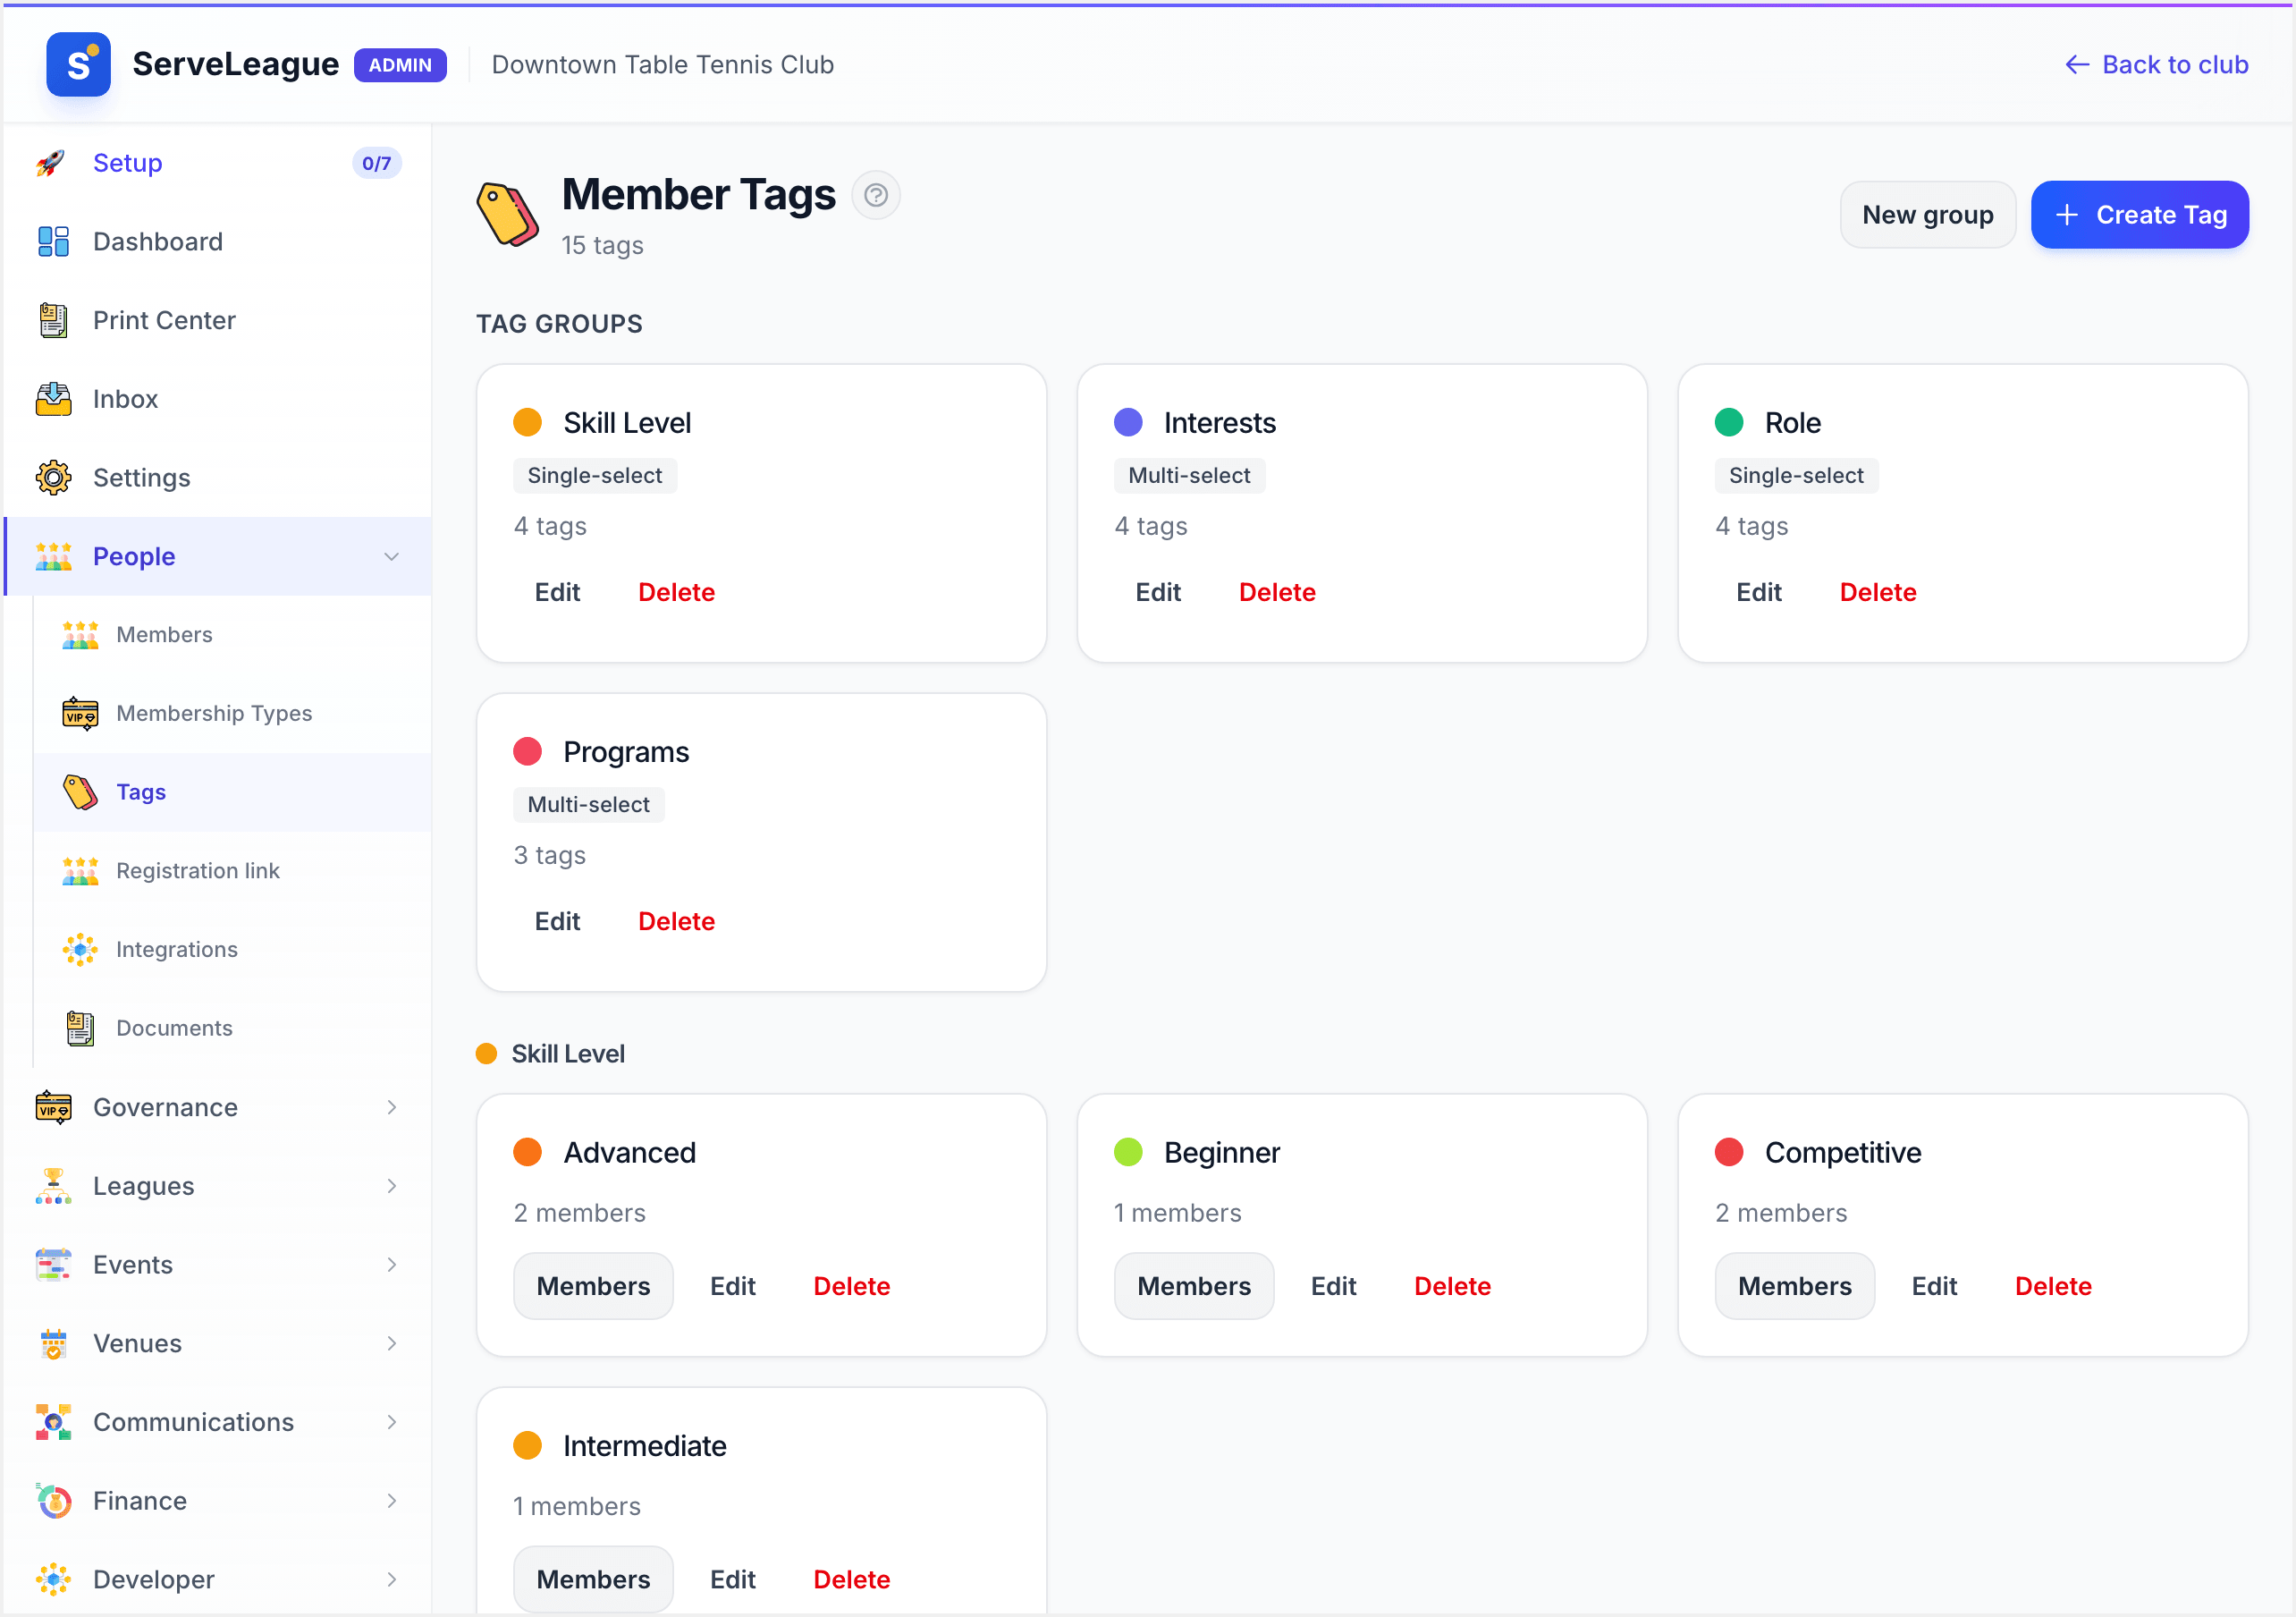The width and height of the screenshot is (2296, 1617).
Task: Open the Registration link submenu item
Action: 232,870
